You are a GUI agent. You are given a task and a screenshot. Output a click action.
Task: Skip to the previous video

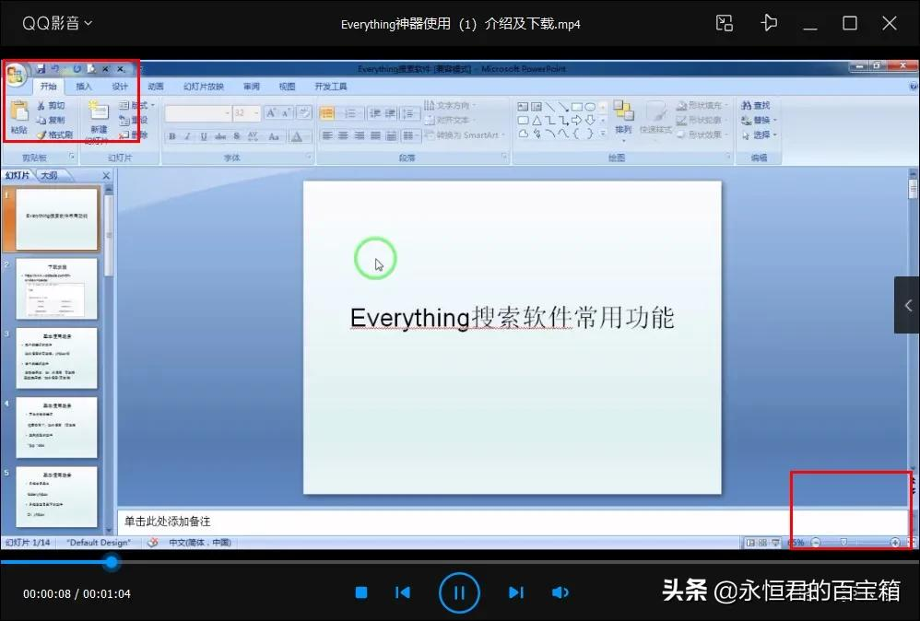(x=402, y=592)
